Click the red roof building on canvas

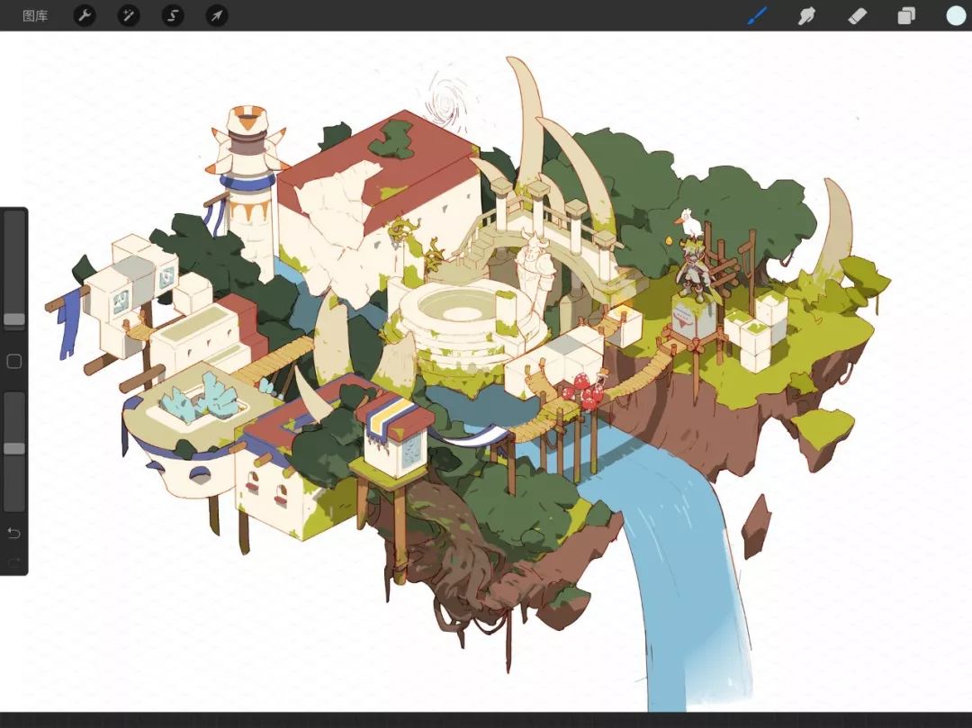[x=380, y=204]
